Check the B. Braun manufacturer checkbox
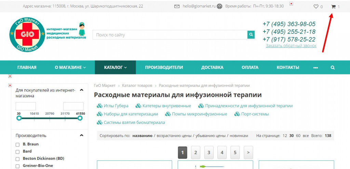 point(18,144)
